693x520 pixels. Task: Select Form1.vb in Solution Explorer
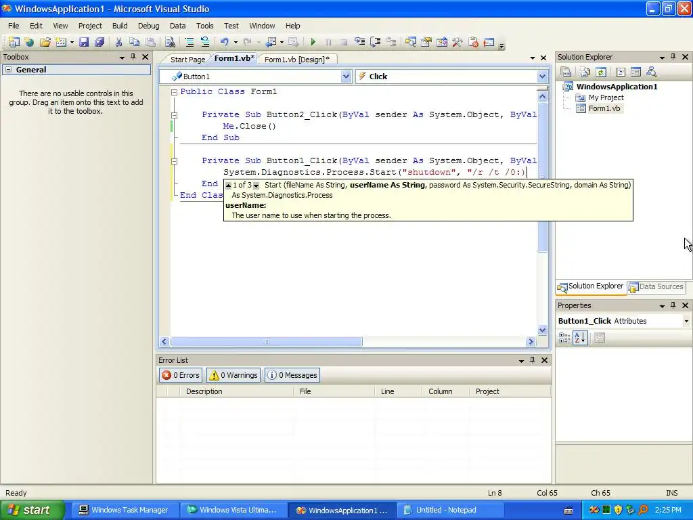[604, 108]
